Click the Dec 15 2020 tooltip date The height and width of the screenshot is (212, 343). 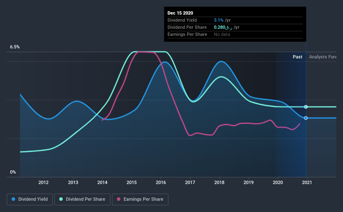coord(180,13)
